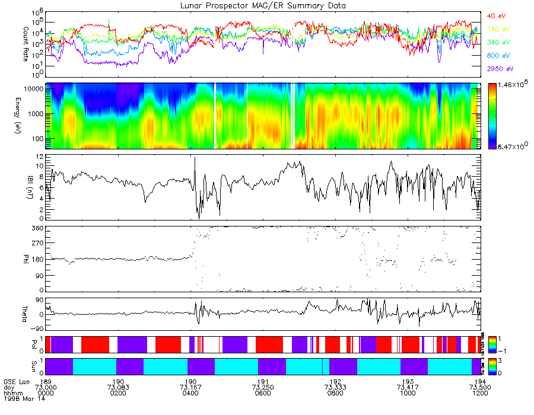Click the "360" tick on the Phi axis
This screenshot has width=534, height=415.
pyautogui.click(x=38, y=228)
